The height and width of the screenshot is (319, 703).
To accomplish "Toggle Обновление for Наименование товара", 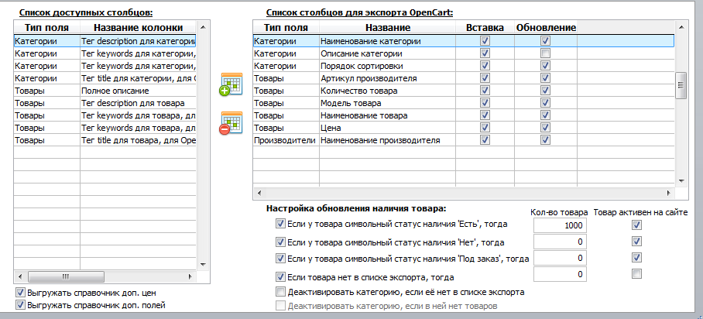I will pos(545,115).
